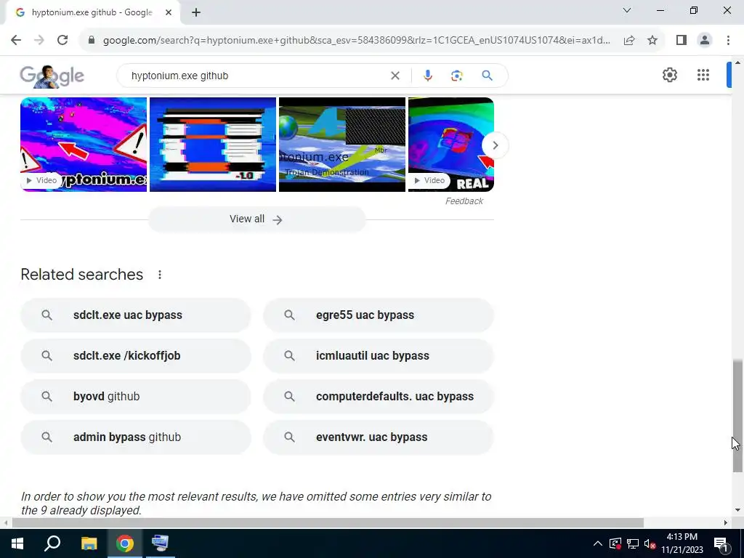The width and height of the screenshot is (744, 558).
Task: Search icmluautil uac bypass
Action: [x=379, y=356]
